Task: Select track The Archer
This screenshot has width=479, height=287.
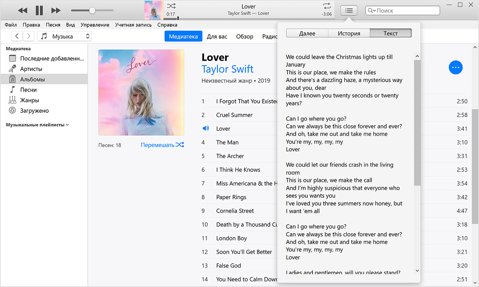Action: click(x=230, y=156)
